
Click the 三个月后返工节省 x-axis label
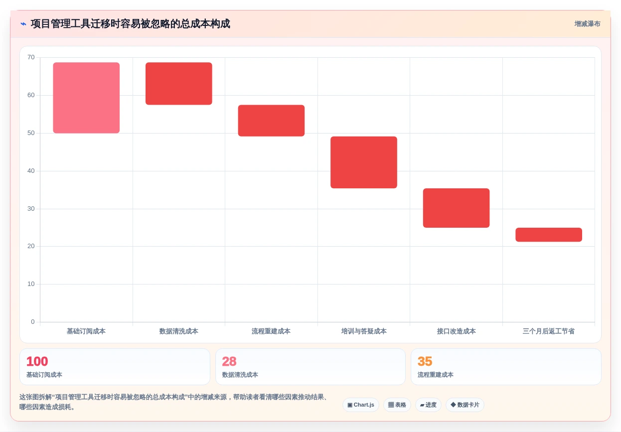point(549,331)
